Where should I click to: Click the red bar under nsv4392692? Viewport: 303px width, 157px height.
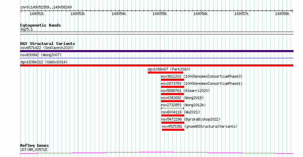[173, 101]
